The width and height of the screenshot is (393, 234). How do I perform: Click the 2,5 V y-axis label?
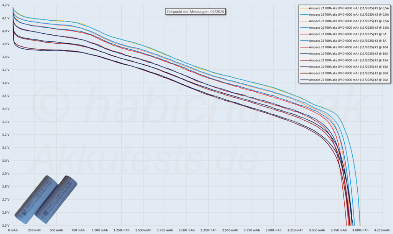[5, 225]
